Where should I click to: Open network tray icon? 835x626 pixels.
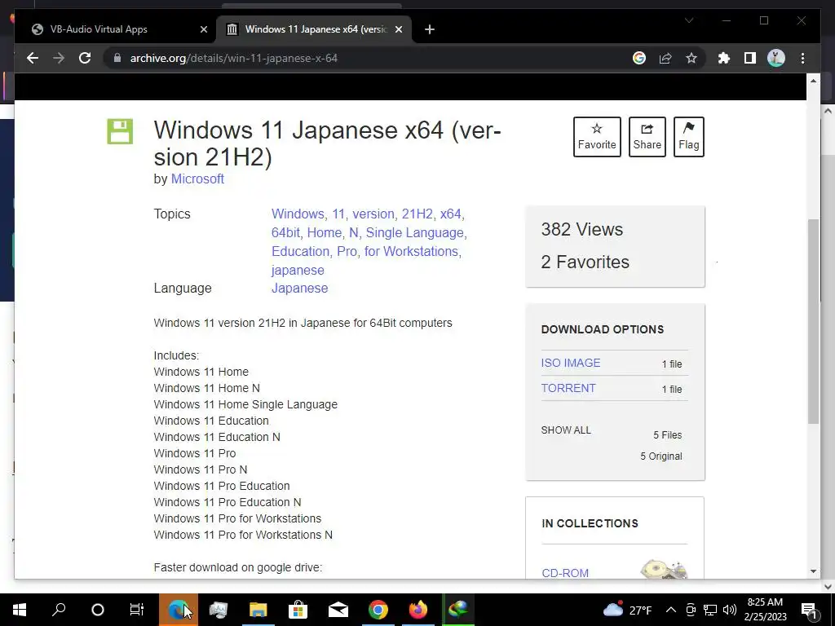(x=710, y=610)
